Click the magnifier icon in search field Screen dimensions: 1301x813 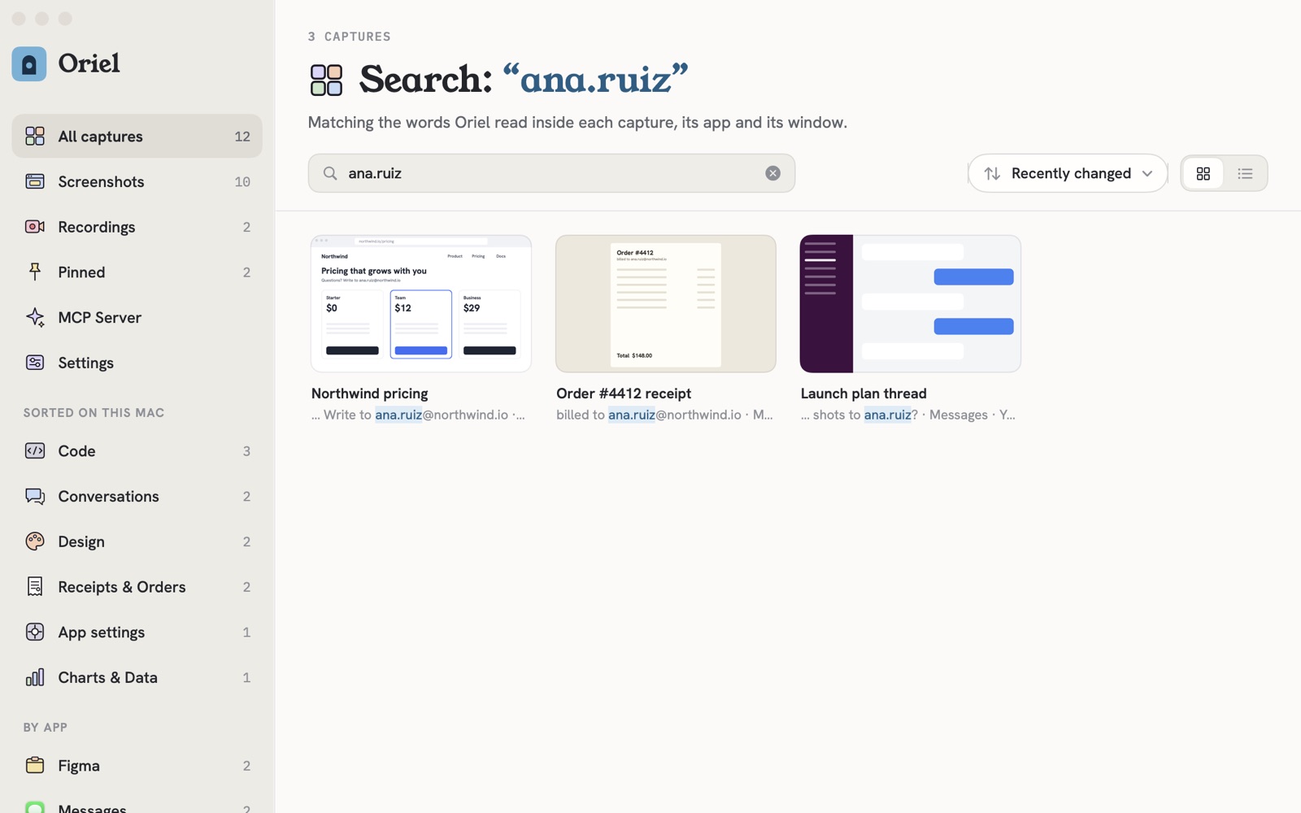tap(330, 173)
